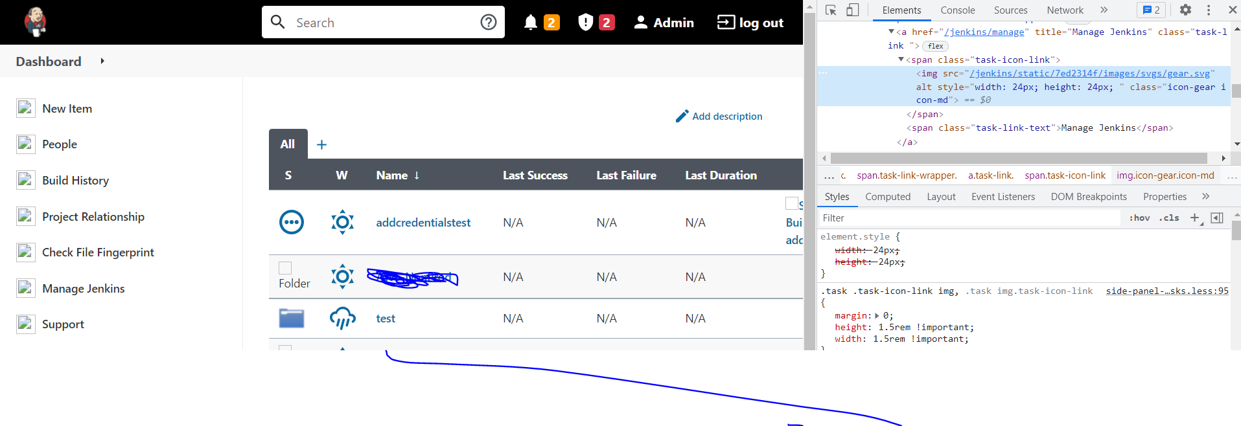The image size is (1241, 426).
Task: Toggle :hov element state button
Action: point(1139,218)
